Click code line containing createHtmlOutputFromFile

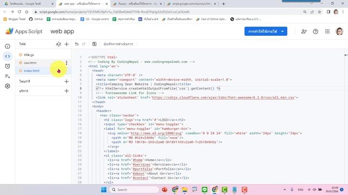point(158,88)
